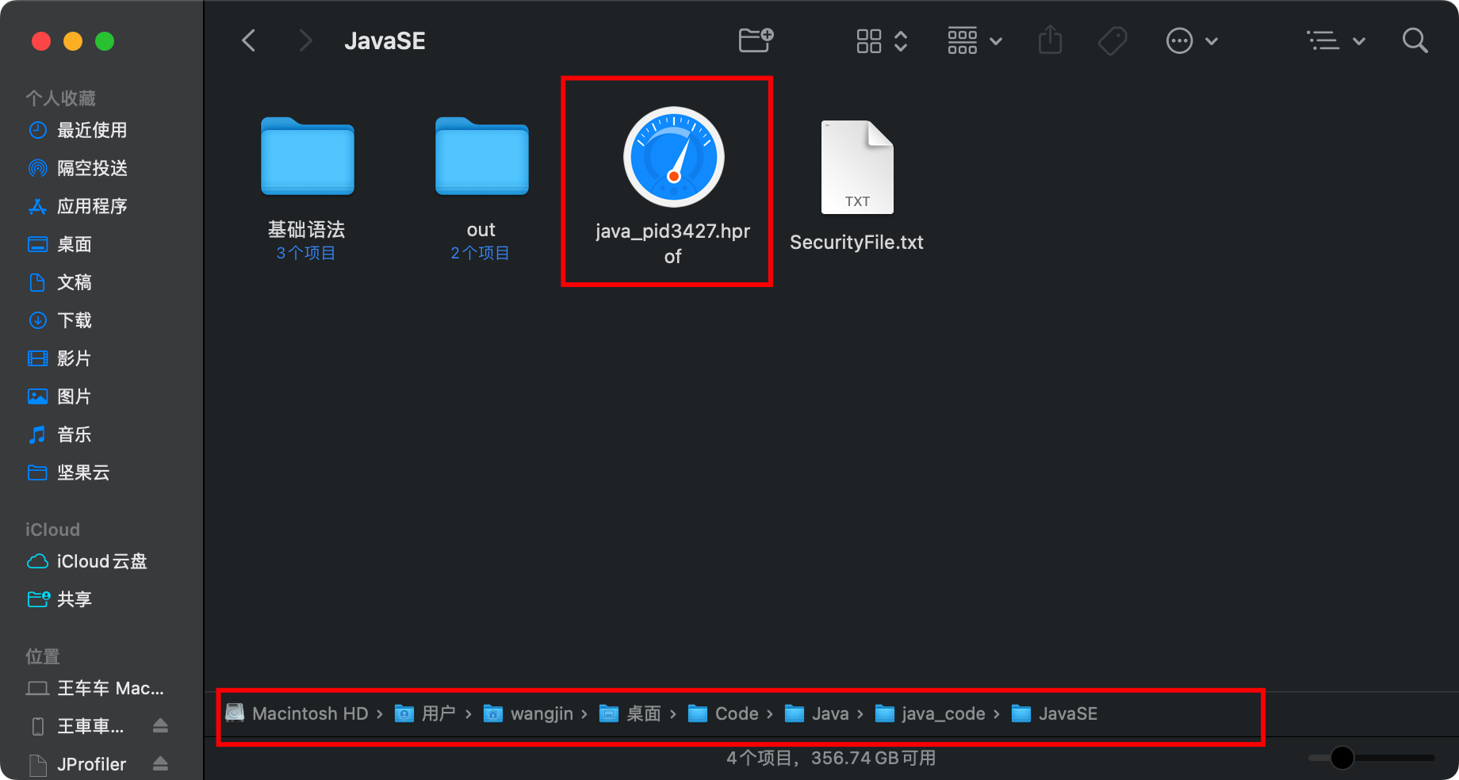Viewport: 1459px width, 780px height.
Task: Click java_code in the path bar
Action: [930, 713]
